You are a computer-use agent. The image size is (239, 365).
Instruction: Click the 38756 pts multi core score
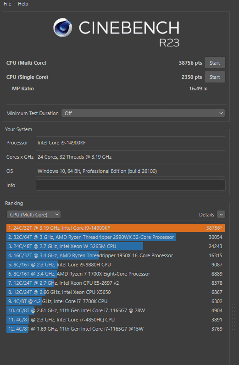(x=190, y=63)
